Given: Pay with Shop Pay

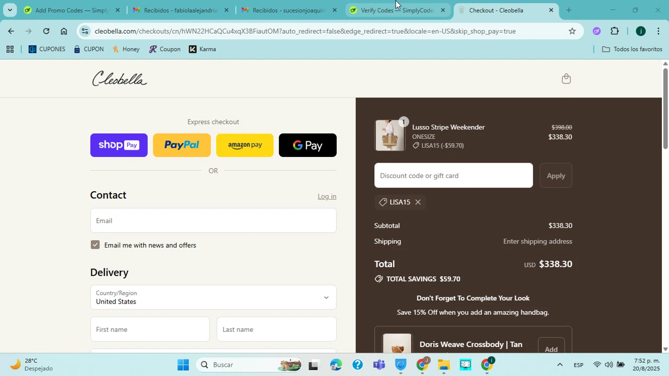Looking at the screenshot, I should (x=119, y=145).
